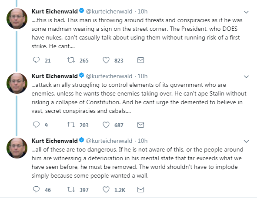Like the tweet with 823 likes

106,60
